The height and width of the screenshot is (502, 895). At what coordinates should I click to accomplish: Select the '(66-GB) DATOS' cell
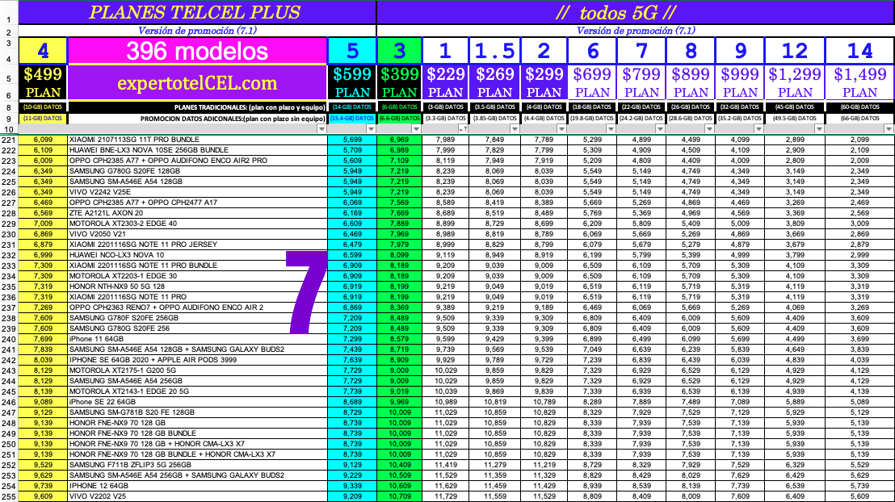(860, 119)
